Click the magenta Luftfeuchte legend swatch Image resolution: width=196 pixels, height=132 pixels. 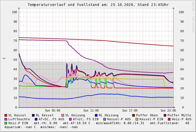click(6, 119)
